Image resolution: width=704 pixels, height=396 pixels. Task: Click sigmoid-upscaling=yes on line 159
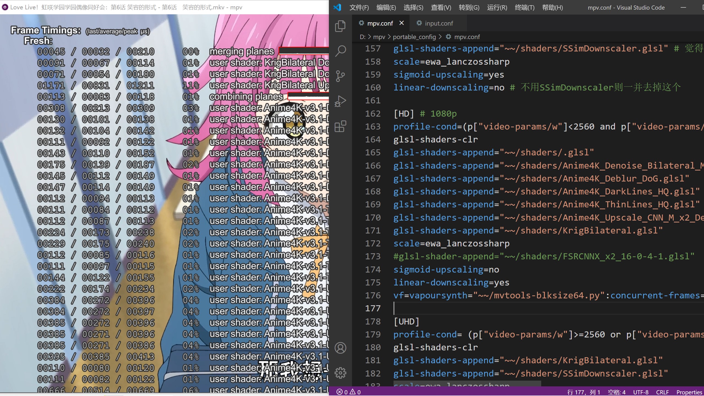(449, 75)
